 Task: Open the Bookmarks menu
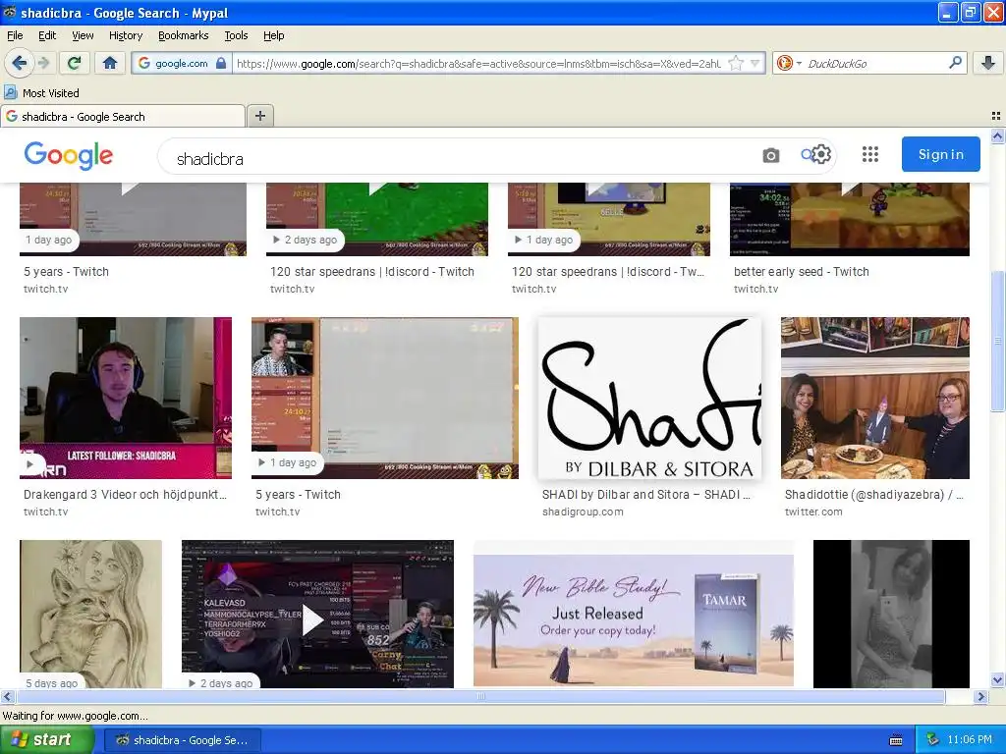[183, 35]
